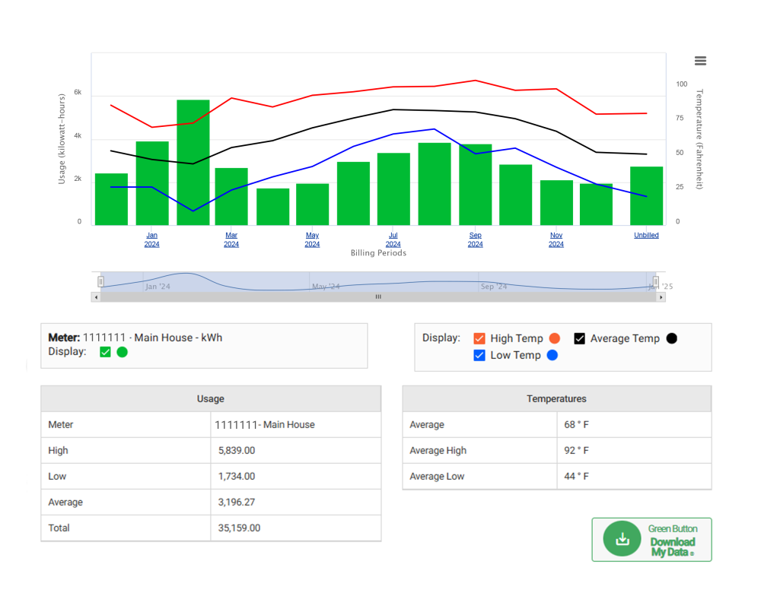Uncheck the Main House meter display checkbox

pos(105,352)
